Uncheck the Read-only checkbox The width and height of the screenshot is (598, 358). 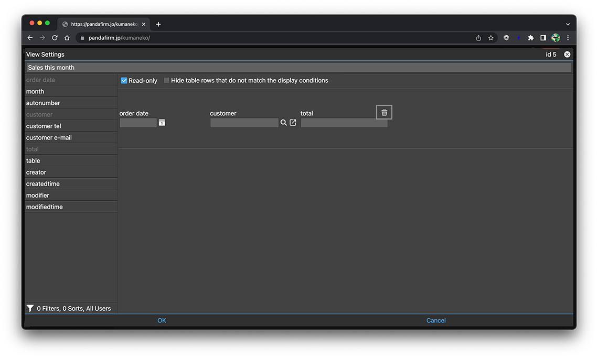click(x=124, y=81)
